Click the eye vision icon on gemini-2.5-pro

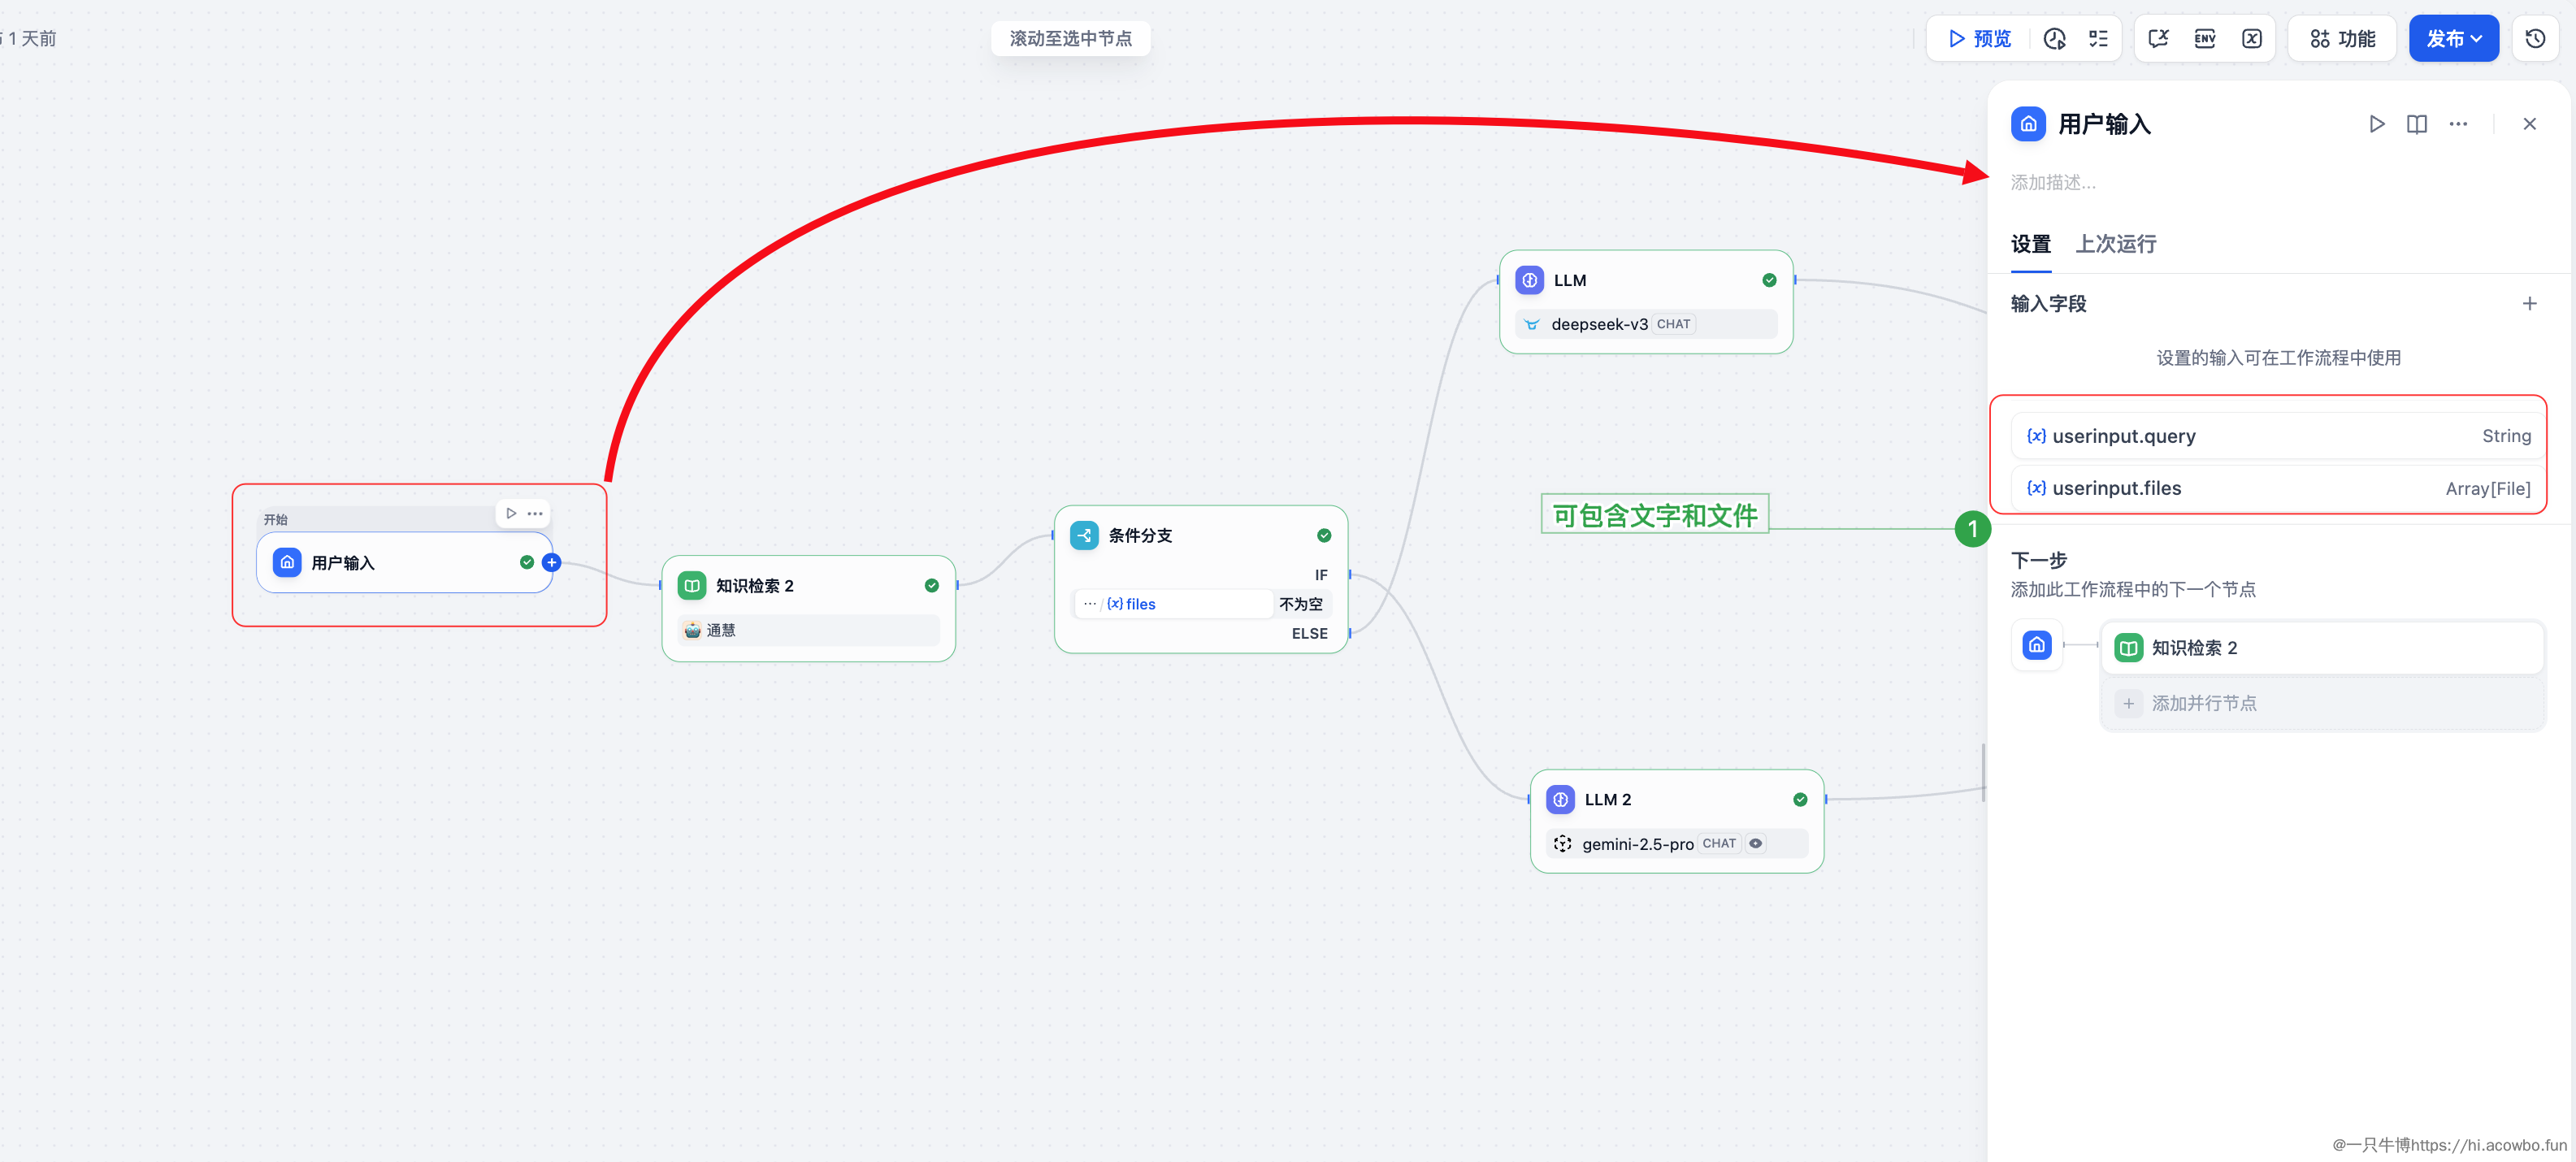pyautogui.click(x=1755, y=843)
